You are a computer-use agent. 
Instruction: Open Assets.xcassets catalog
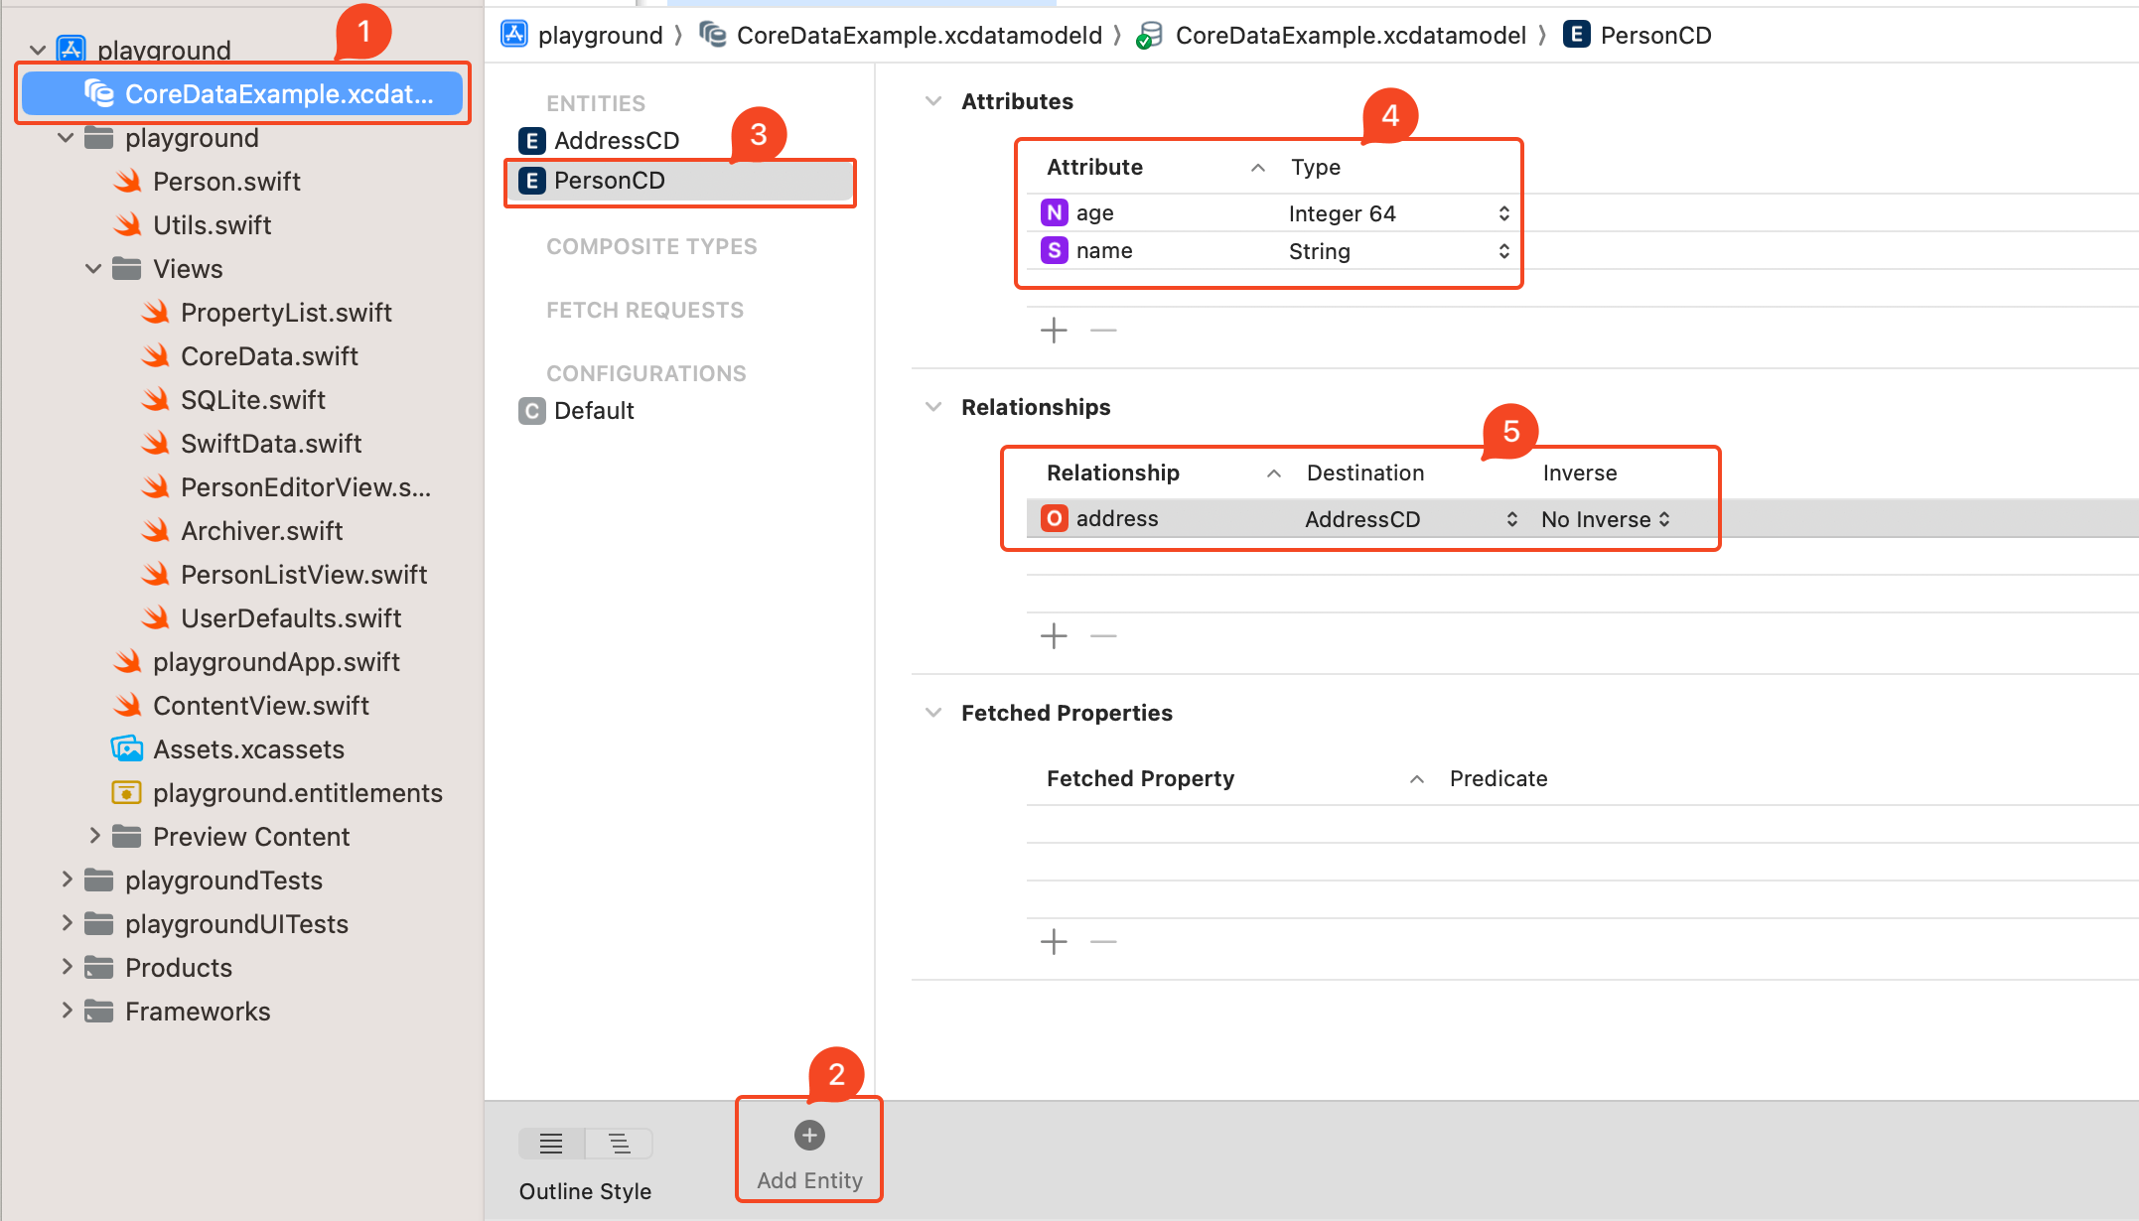pyautogui.click(x=248, y=749)
